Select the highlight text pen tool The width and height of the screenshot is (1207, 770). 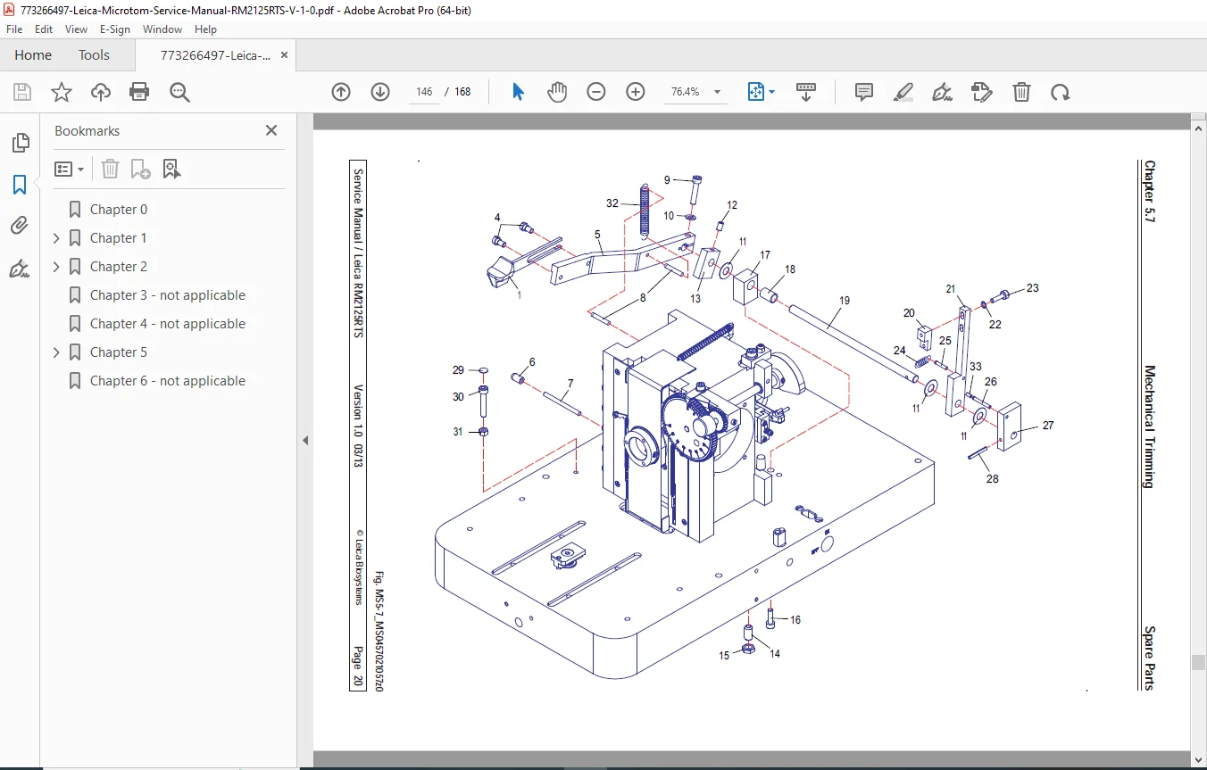903,92
